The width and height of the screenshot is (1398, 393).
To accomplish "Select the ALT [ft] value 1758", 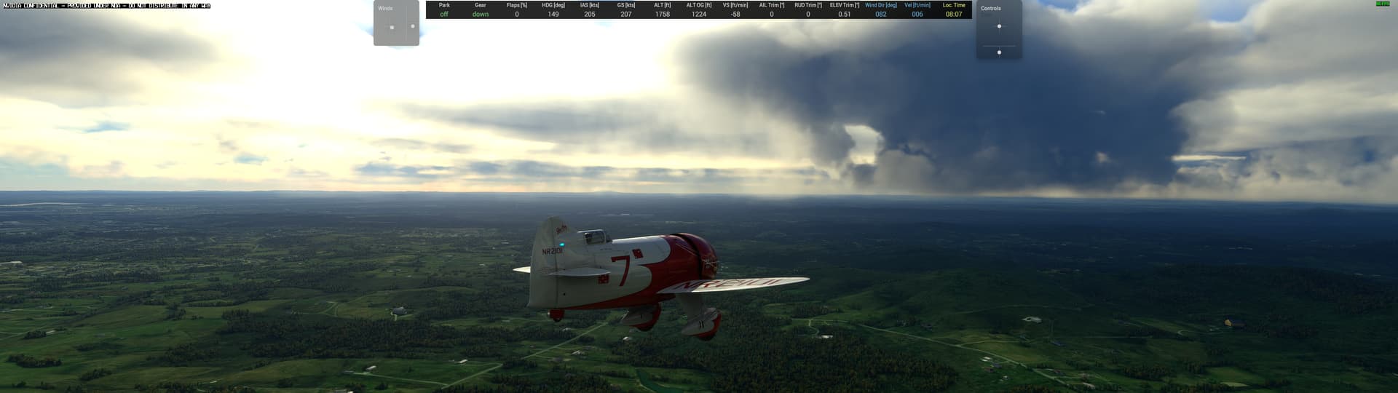I will coord(663,14).
